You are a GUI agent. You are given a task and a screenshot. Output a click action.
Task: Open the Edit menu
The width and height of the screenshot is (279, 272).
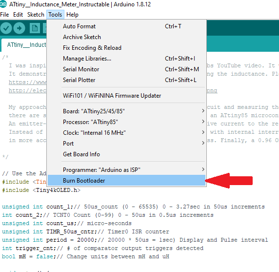[x=18, y=15]
